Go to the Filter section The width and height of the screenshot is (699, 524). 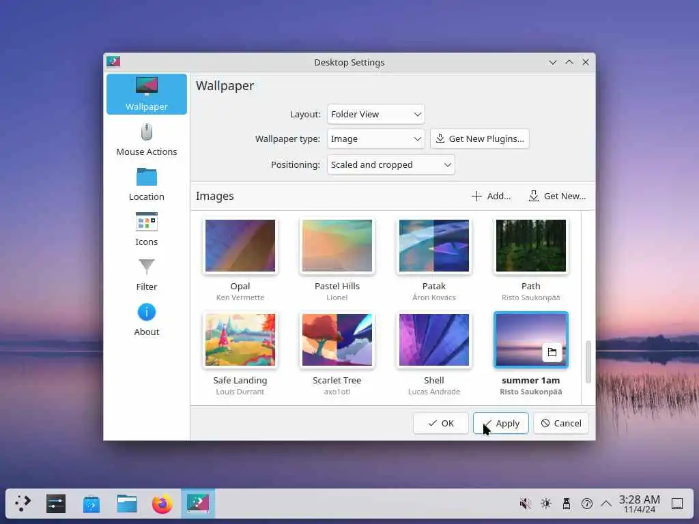[x=146, y=274]
